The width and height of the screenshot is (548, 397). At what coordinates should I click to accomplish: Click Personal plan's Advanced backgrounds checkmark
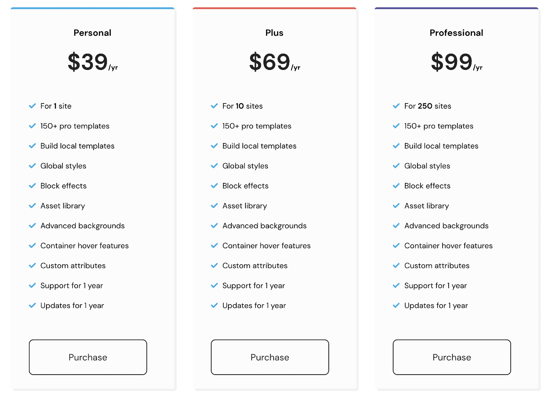click(x=32, y=225)
